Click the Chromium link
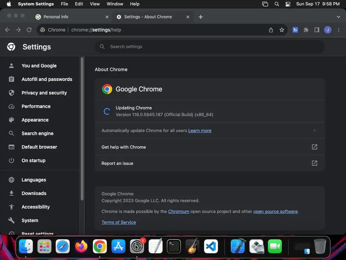The height and width of the screenshot is (260, 346). 178,211
